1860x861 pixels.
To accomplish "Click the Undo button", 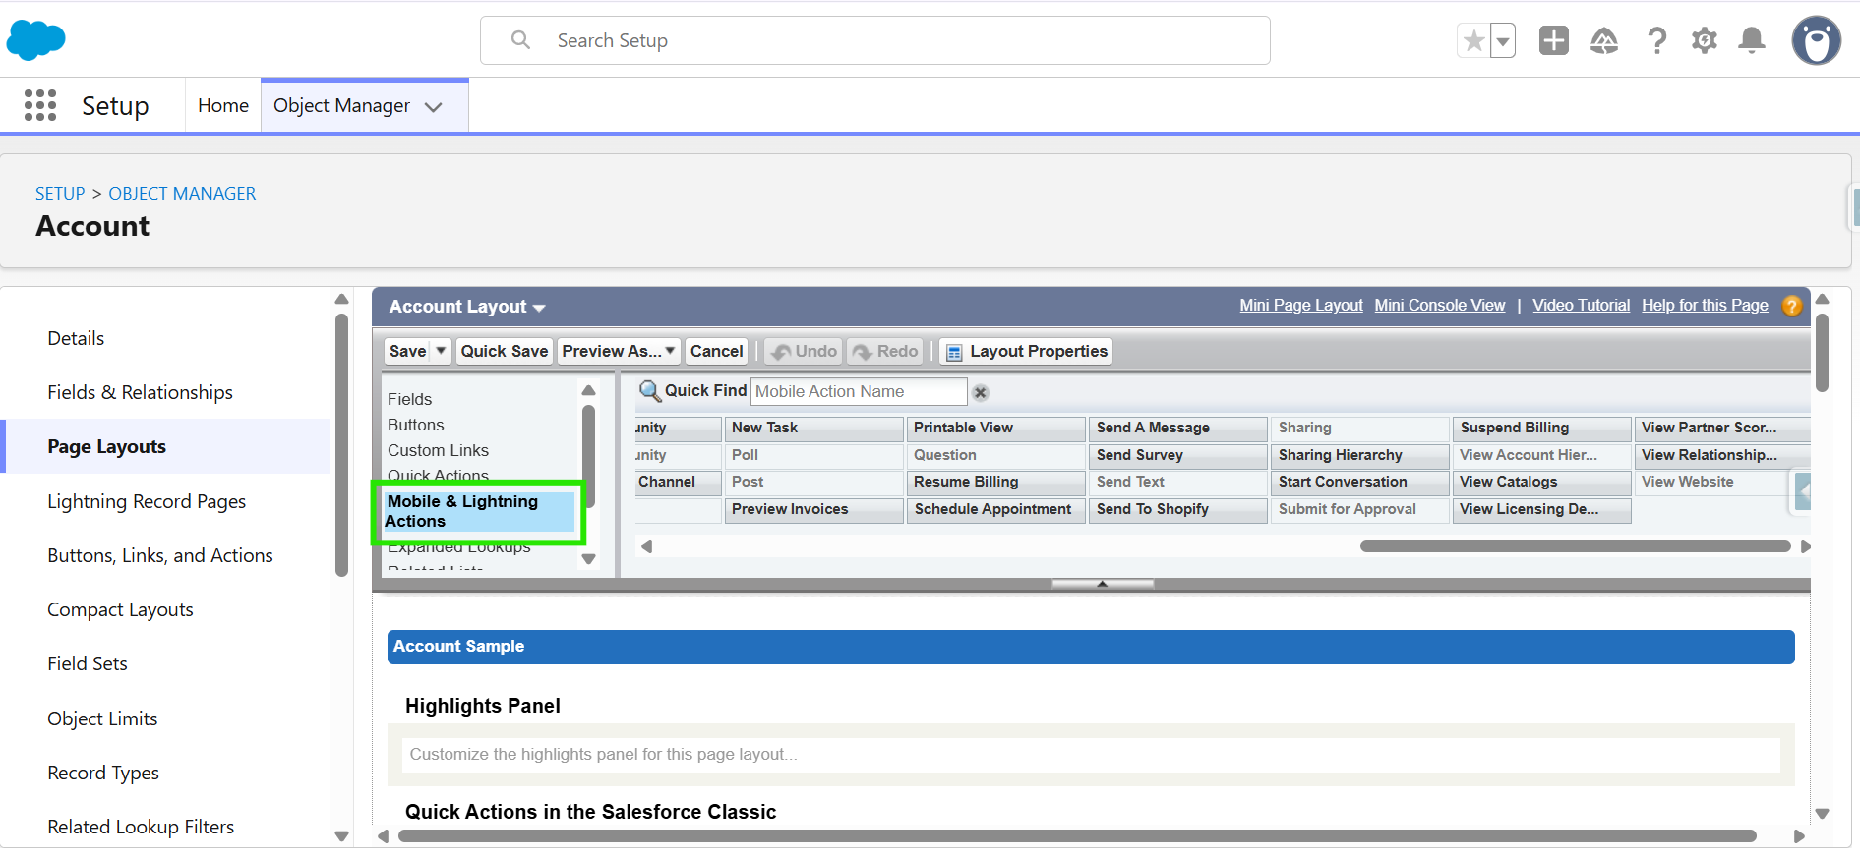I will click(x=805, y=351).
